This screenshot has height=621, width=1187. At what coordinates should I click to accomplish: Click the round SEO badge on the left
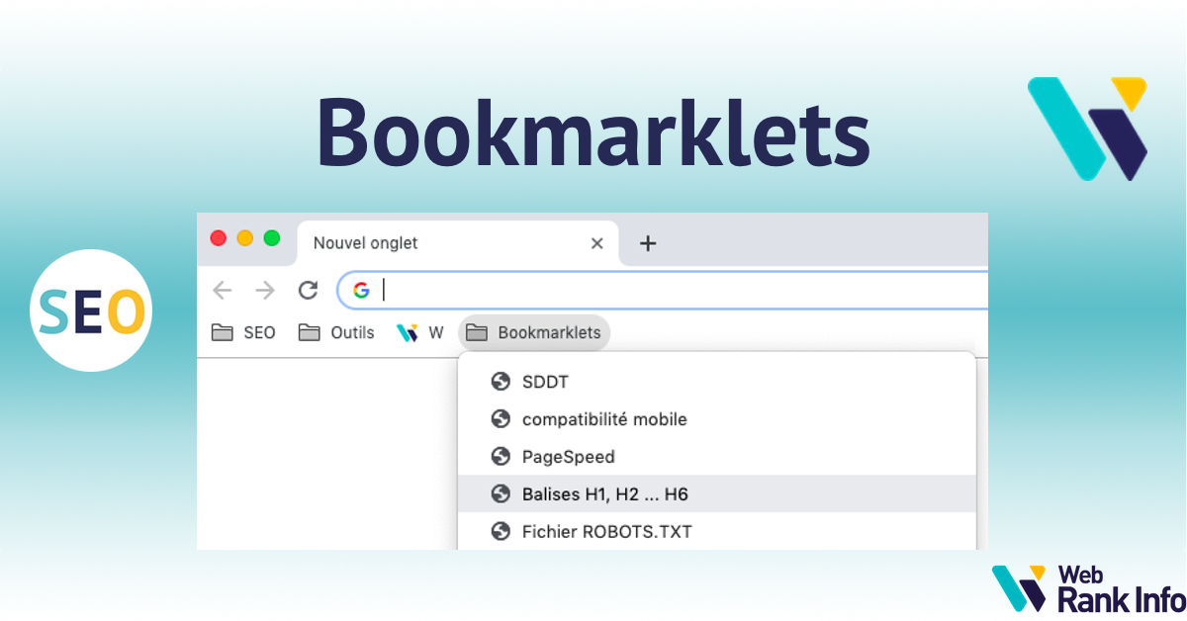(90, 310)
